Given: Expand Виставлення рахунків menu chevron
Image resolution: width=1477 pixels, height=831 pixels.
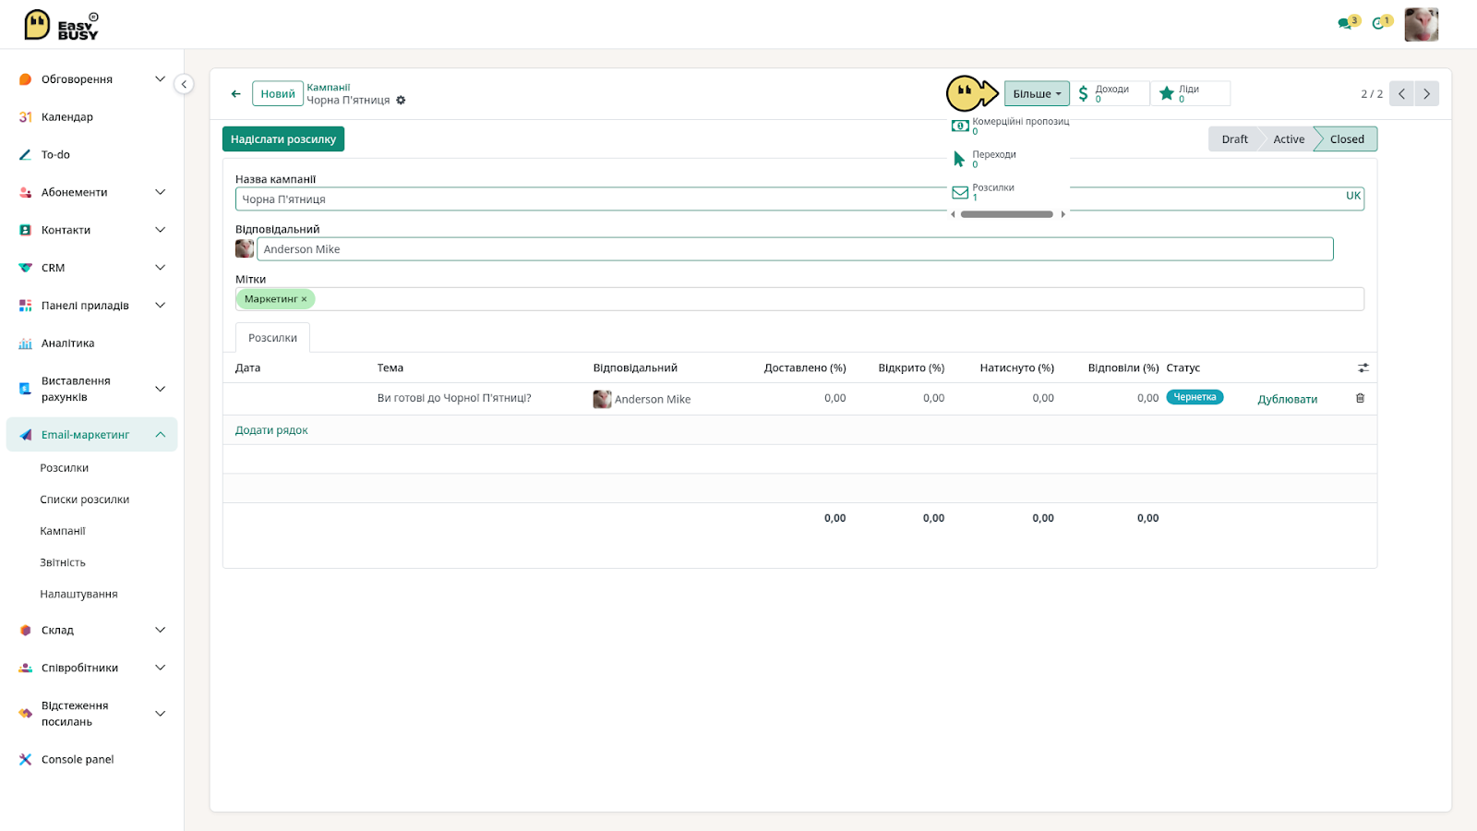Looking at the screenshot, I should click(x=160, y=389).
